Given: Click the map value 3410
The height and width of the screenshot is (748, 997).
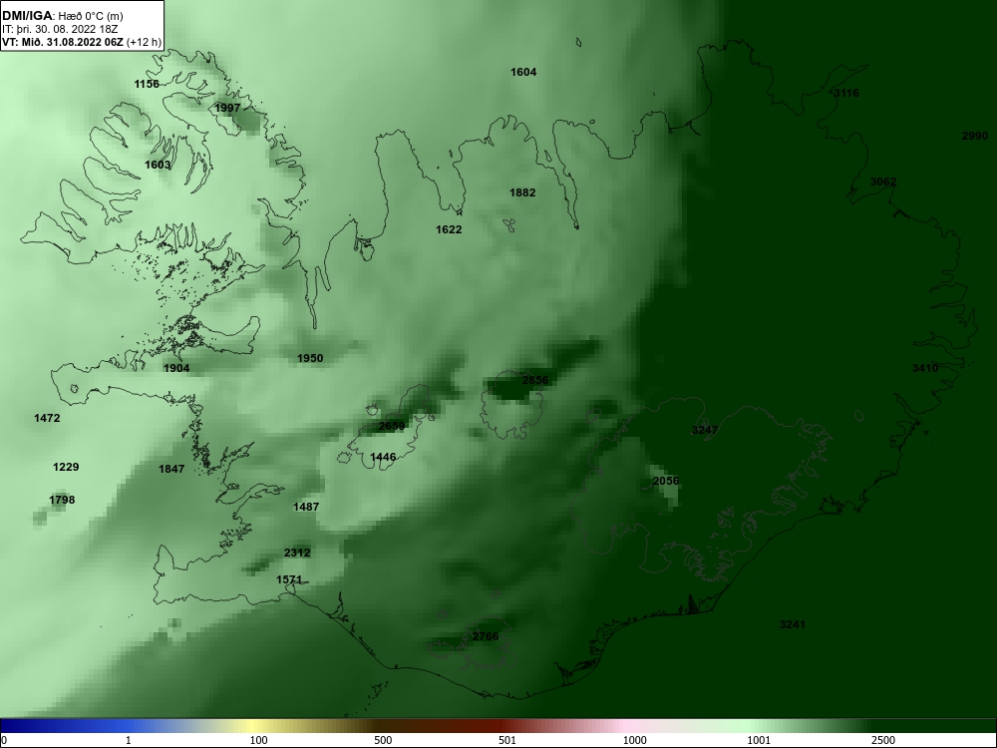Looking at the screenshot, I should point(925,368).
